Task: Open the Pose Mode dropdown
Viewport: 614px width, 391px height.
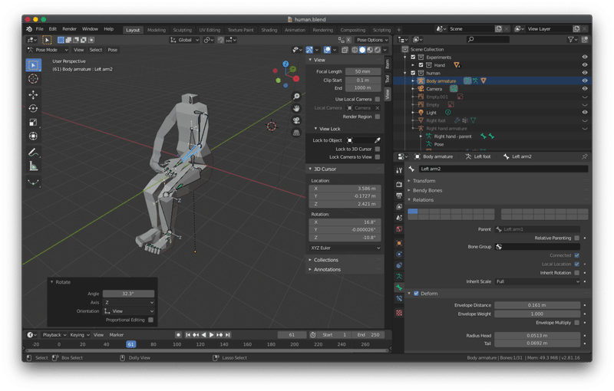Action: 48,50
